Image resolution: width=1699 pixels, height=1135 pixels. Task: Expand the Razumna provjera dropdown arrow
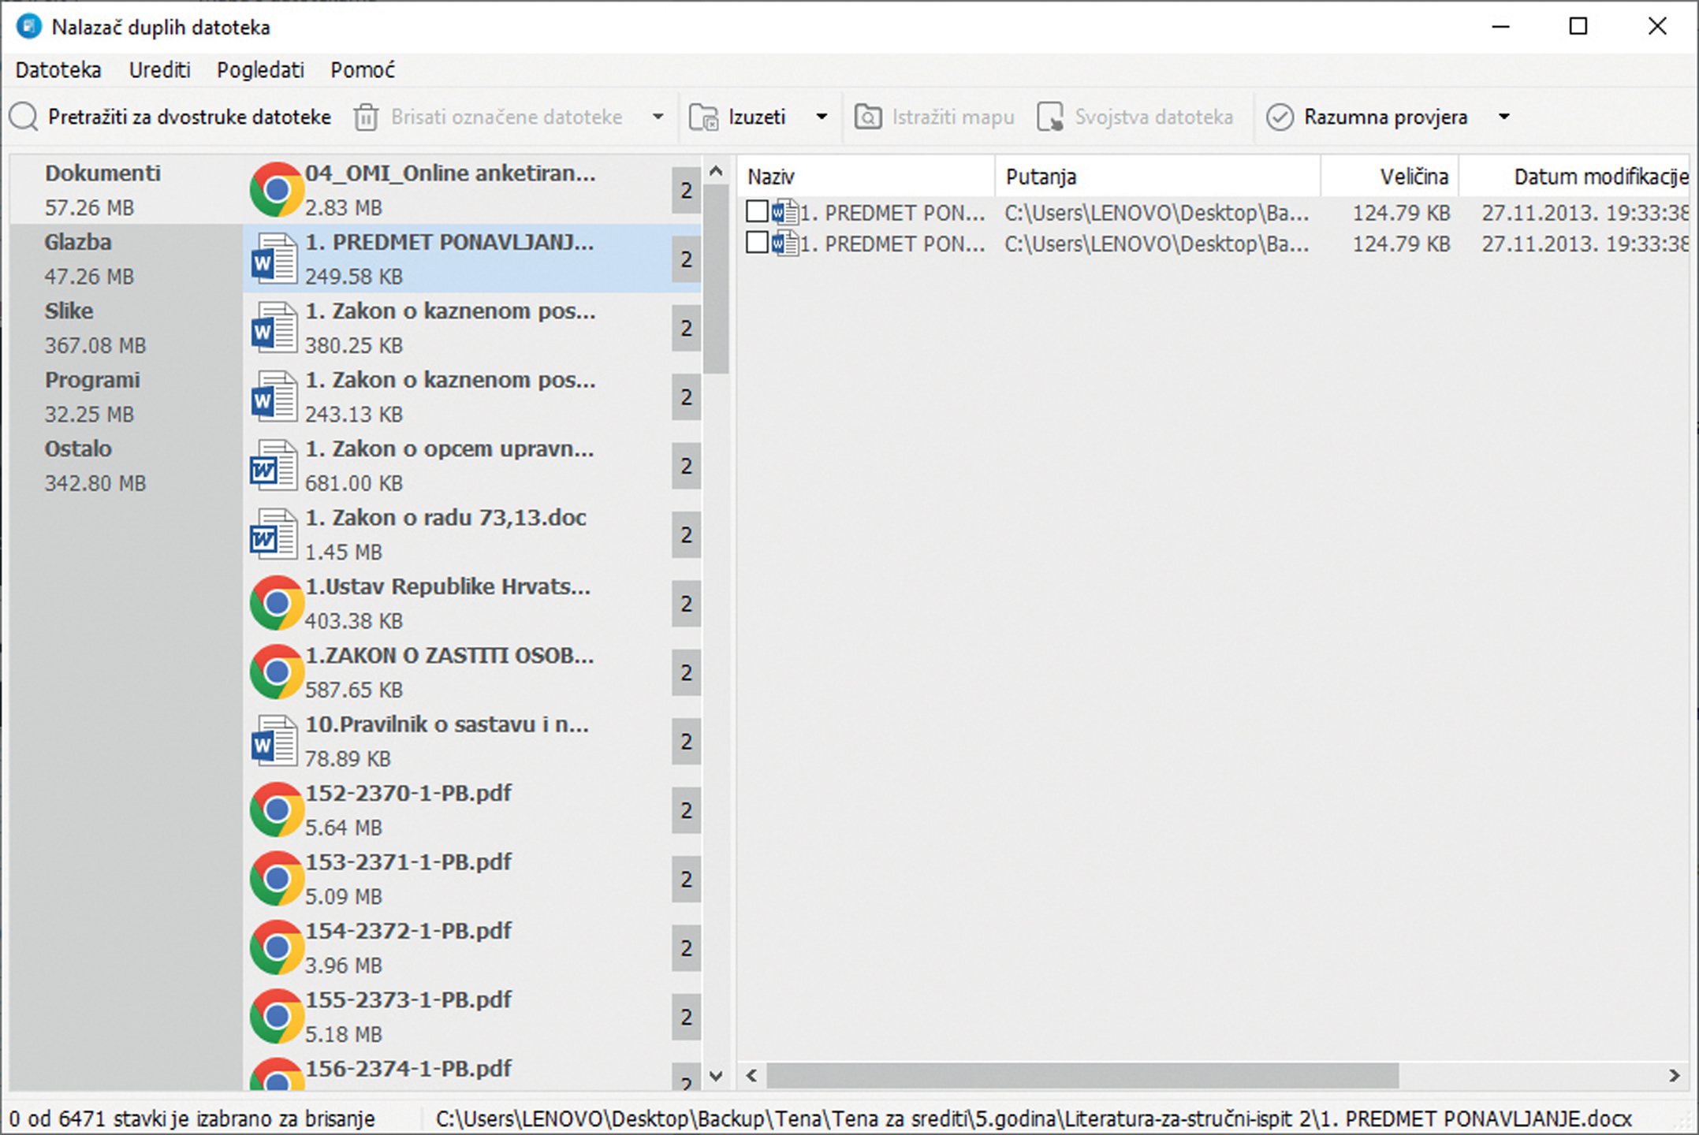[x=1503, y=117]
